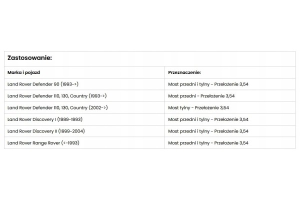Select the Land Rover Discovery I (1989-1993) row
This screenshot has width=300, height=200.
(150, 119)
